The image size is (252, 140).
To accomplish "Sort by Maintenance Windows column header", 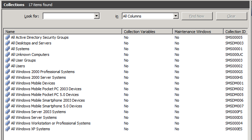I will 198,32.
